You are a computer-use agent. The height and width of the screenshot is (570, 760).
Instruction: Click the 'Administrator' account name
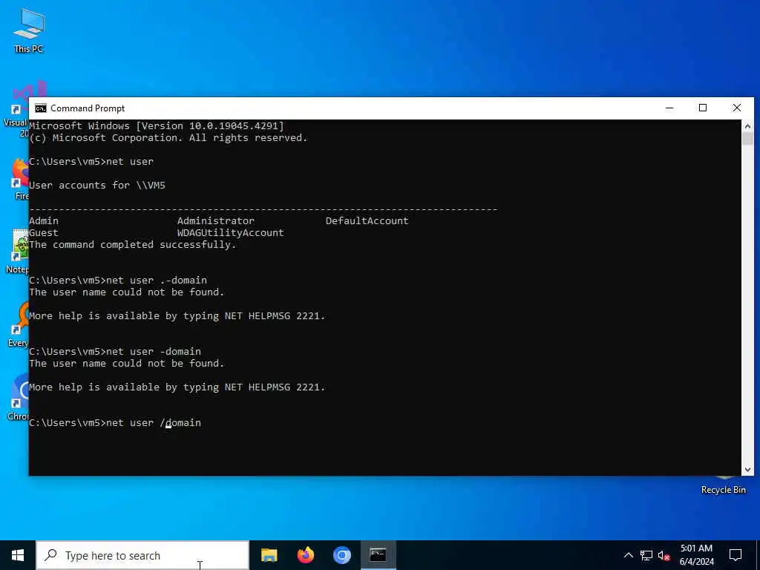point(216,220)
